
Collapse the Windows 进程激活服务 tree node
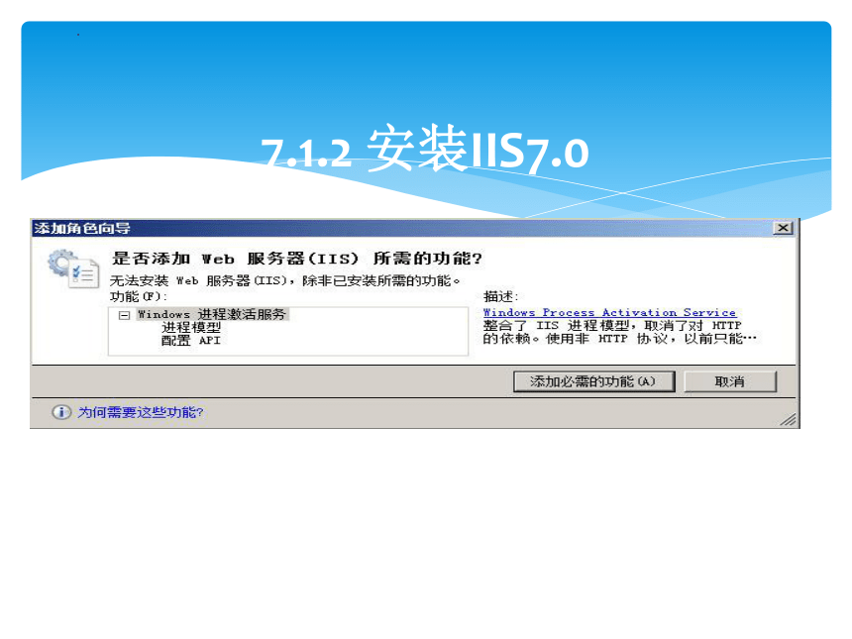click(125, 315)
